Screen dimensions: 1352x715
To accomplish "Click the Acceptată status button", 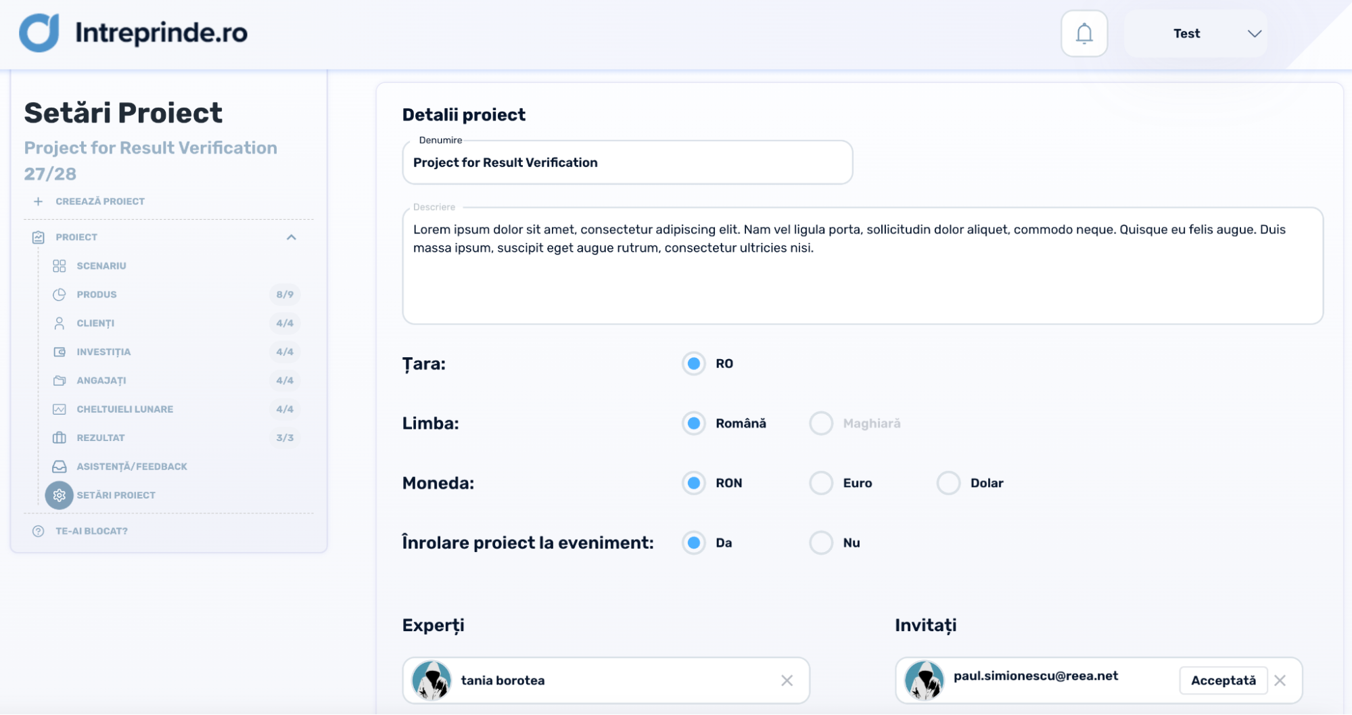I will click(x=1223, y=681).
